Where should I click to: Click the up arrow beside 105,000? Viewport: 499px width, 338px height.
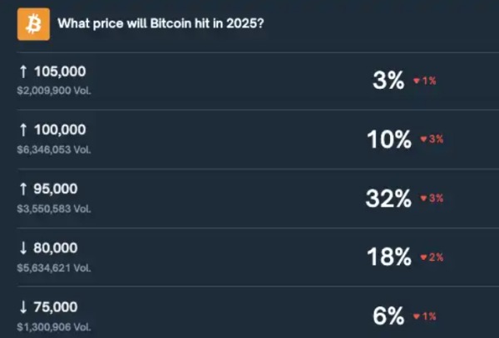tap(23, 71)
